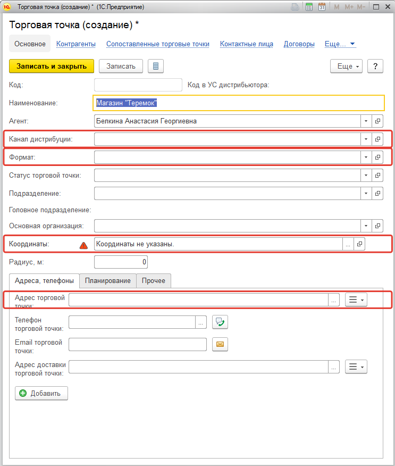Switch to the Адреса, телефоны tab
Image resolution: width=395 pixels, height=466 pixels.
[x=44, y=281]
